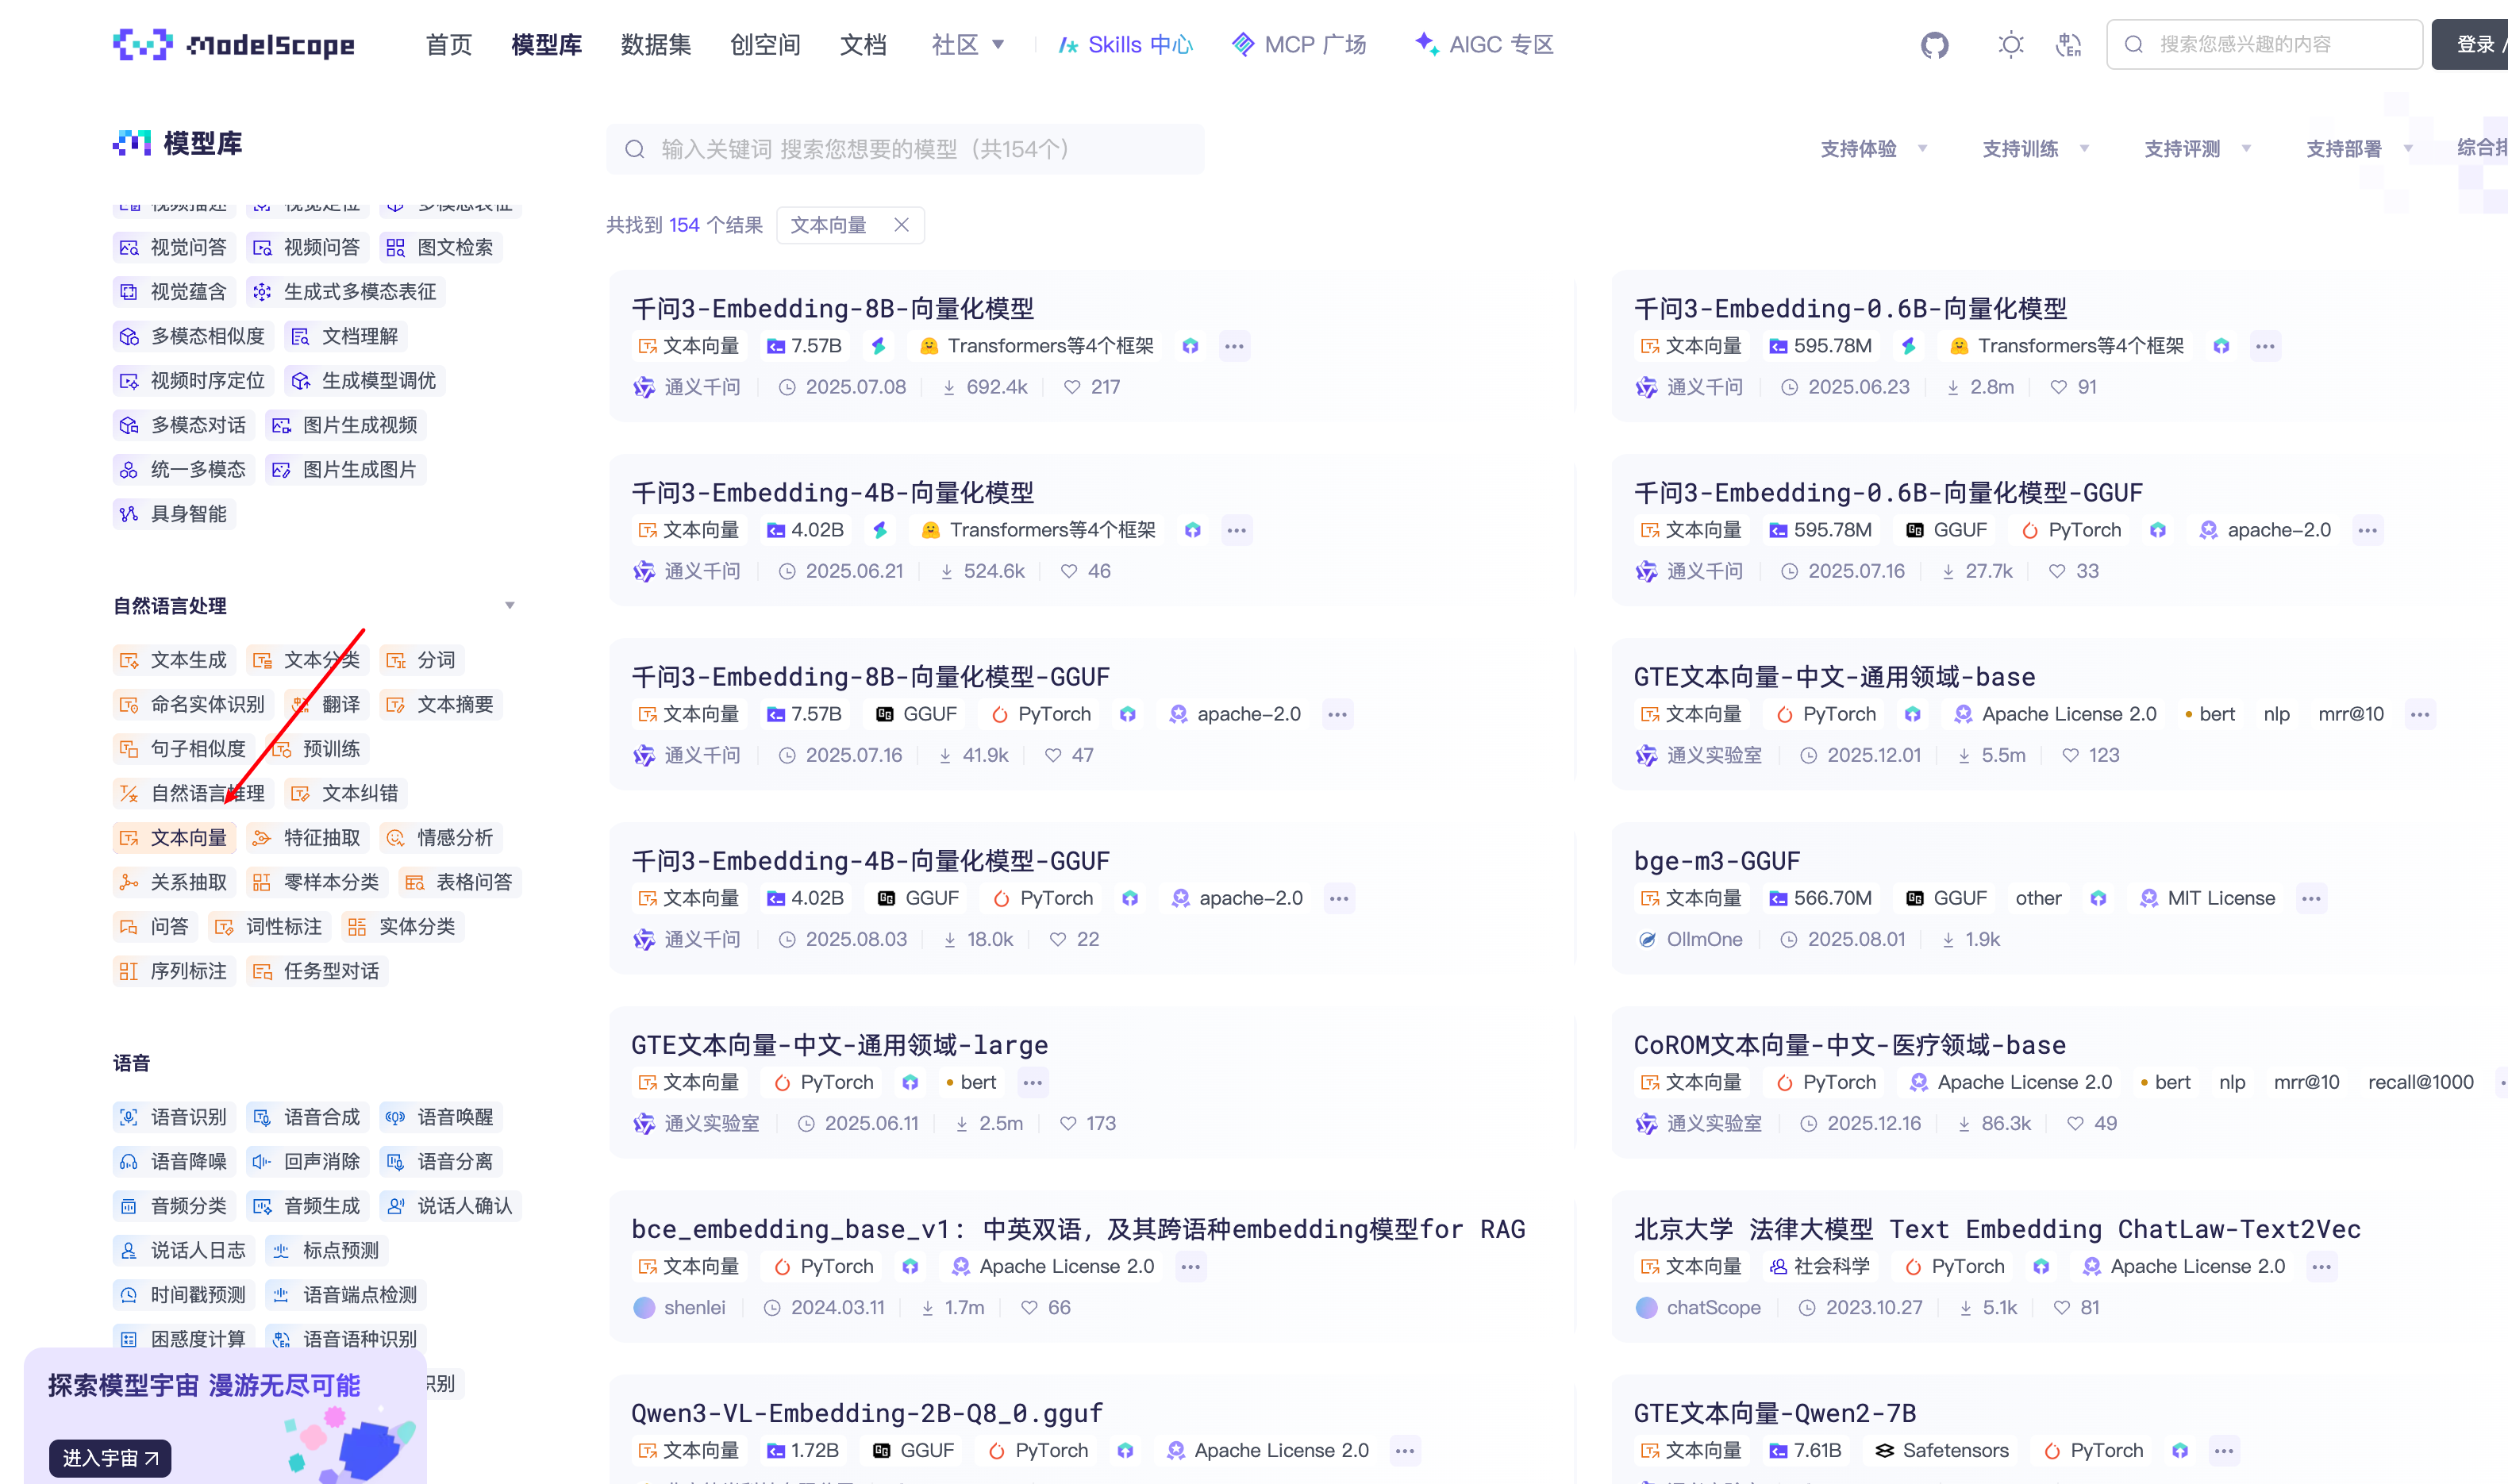The image size is (2508, 1484).
Task: Collapse the 自然语言处理 section arrow
Action: click(510, 606)
